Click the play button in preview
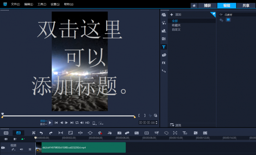This screenshot has height=155, width=256. (50, 123)
